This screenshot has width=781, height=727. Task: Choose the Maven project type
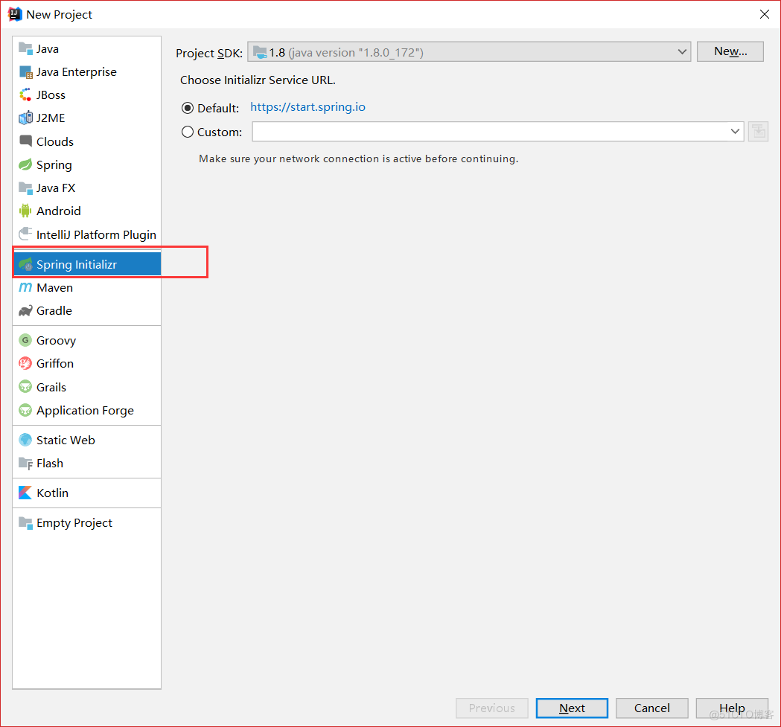pyautogui.click(x=86, y=288)
